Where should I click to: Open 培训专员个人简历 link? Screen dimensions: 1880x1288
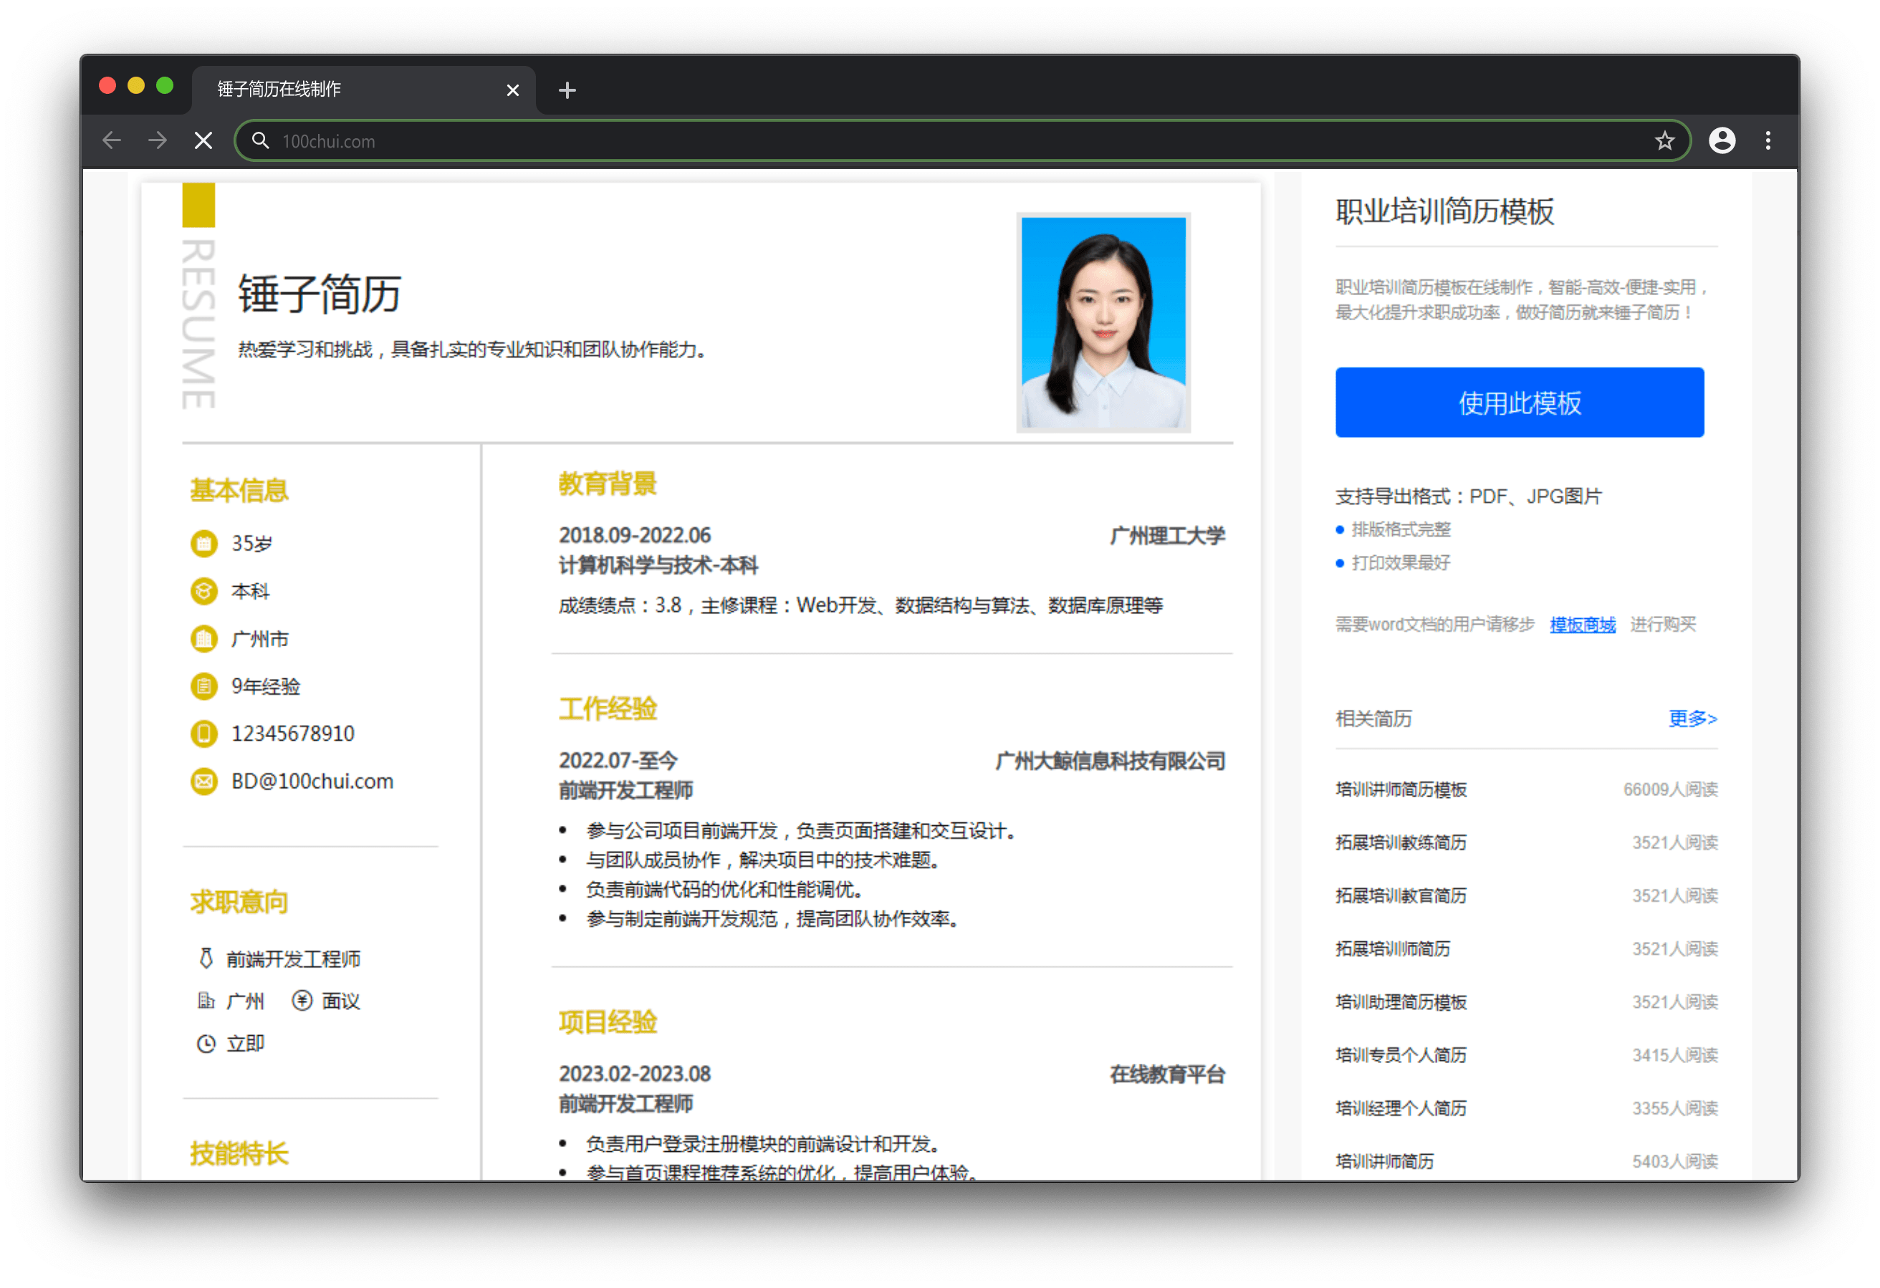pos(1401,1055)
